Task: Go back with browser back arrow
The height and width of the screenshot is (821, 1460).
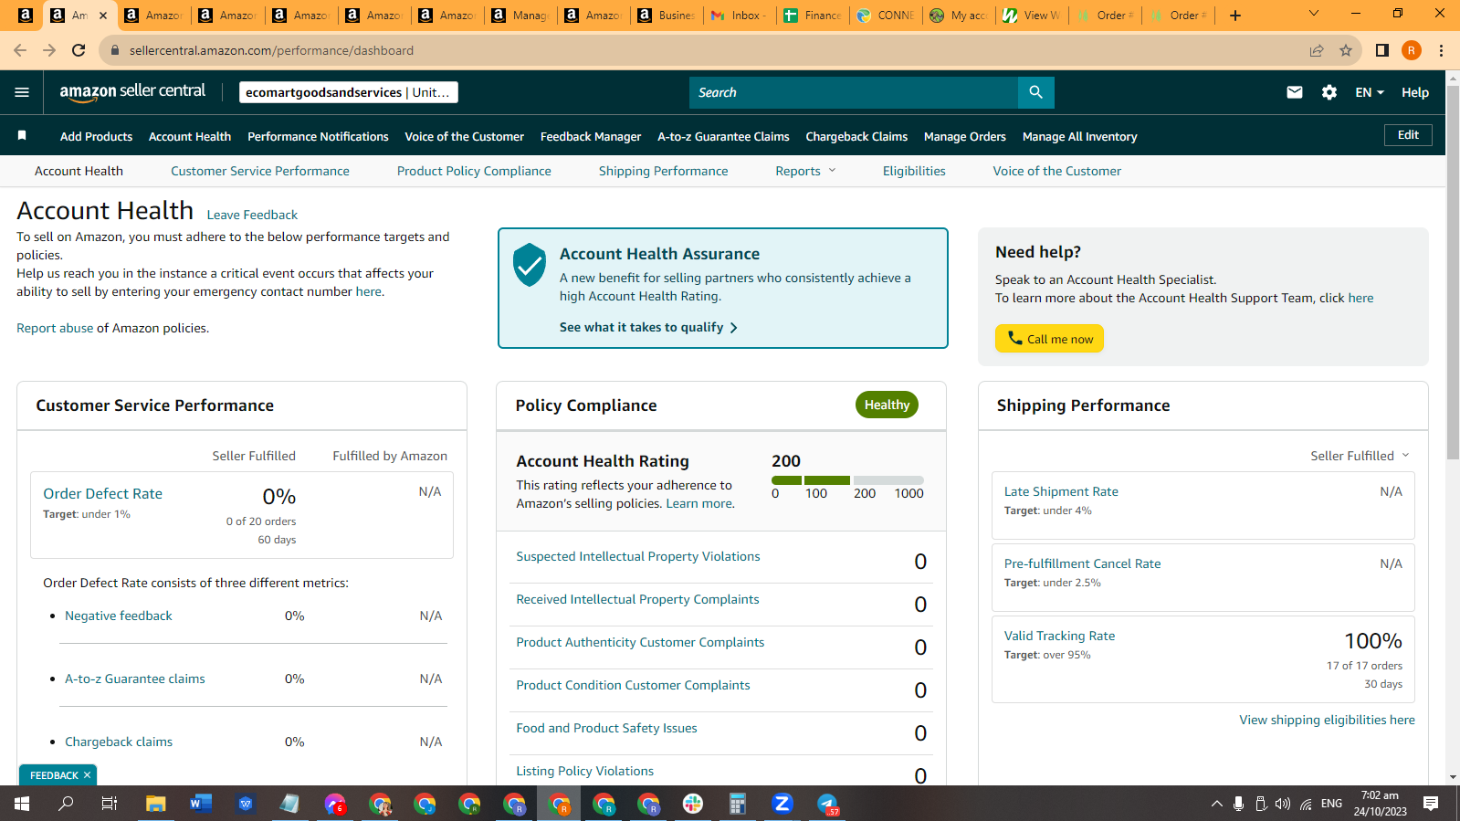Action: 20,50
